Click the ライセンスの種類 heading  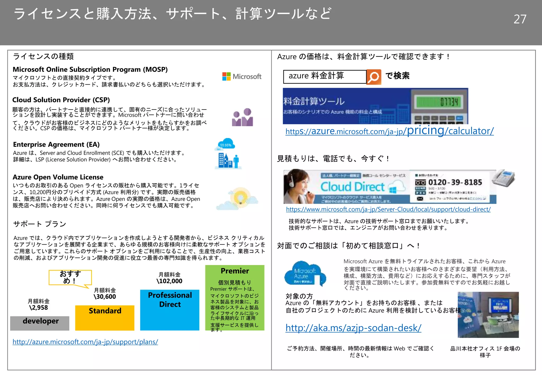click(43, 56)
